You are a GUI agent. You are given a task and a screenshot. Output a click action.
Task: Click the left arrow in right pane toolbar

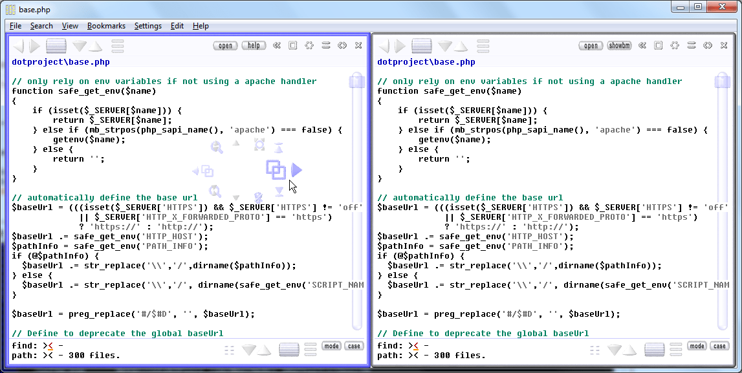(384, 46)
